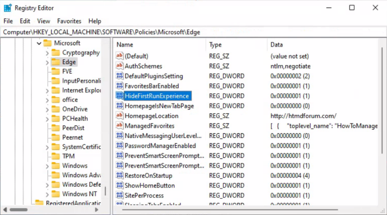Click the FVE folder icon

(56, 71)
